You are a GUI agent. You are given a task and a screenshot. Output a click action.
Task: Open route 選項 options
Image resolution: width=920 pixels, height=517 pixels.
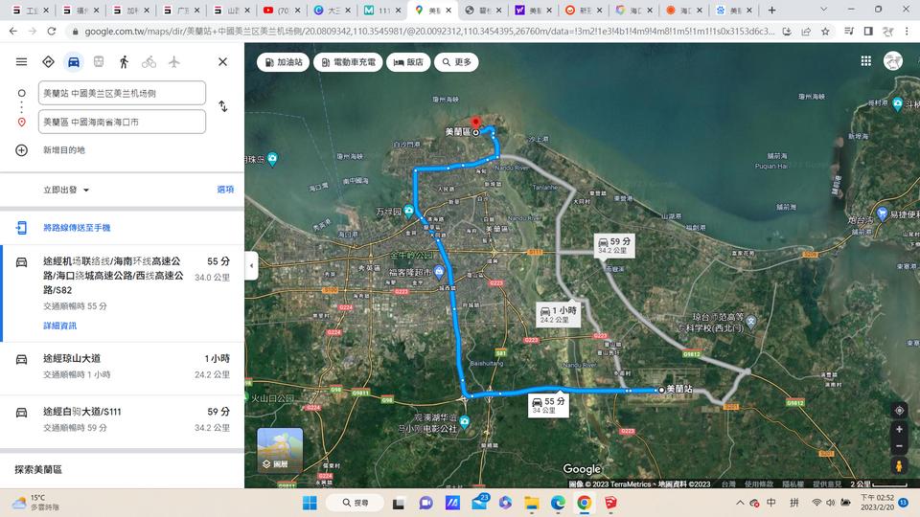point(225,190)
